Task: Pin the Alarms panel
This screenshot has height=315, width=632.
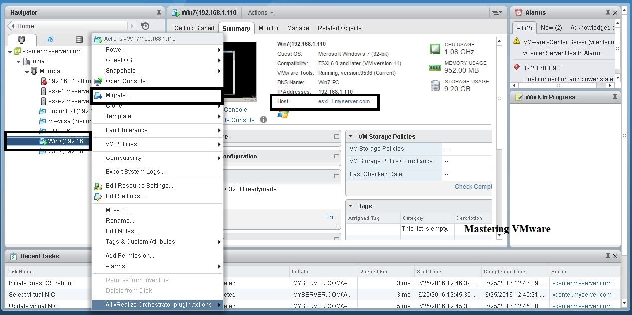Action: (608, 13)
